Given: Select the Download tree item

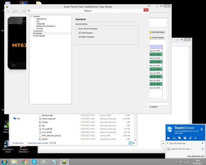Looking at the screenshot, I should pyautogui.click(x=37, y=33).
